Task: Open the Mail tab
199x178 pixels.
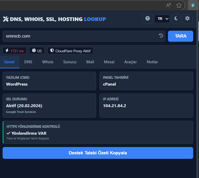Action: tap(90, 62)
